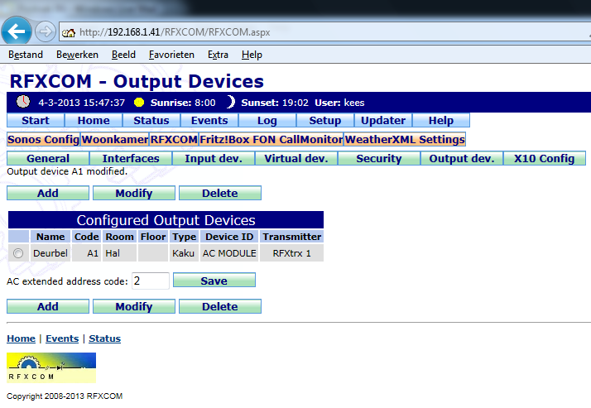
Task: Open the RFXCOM plugin tab
Action: click(174, 139)
